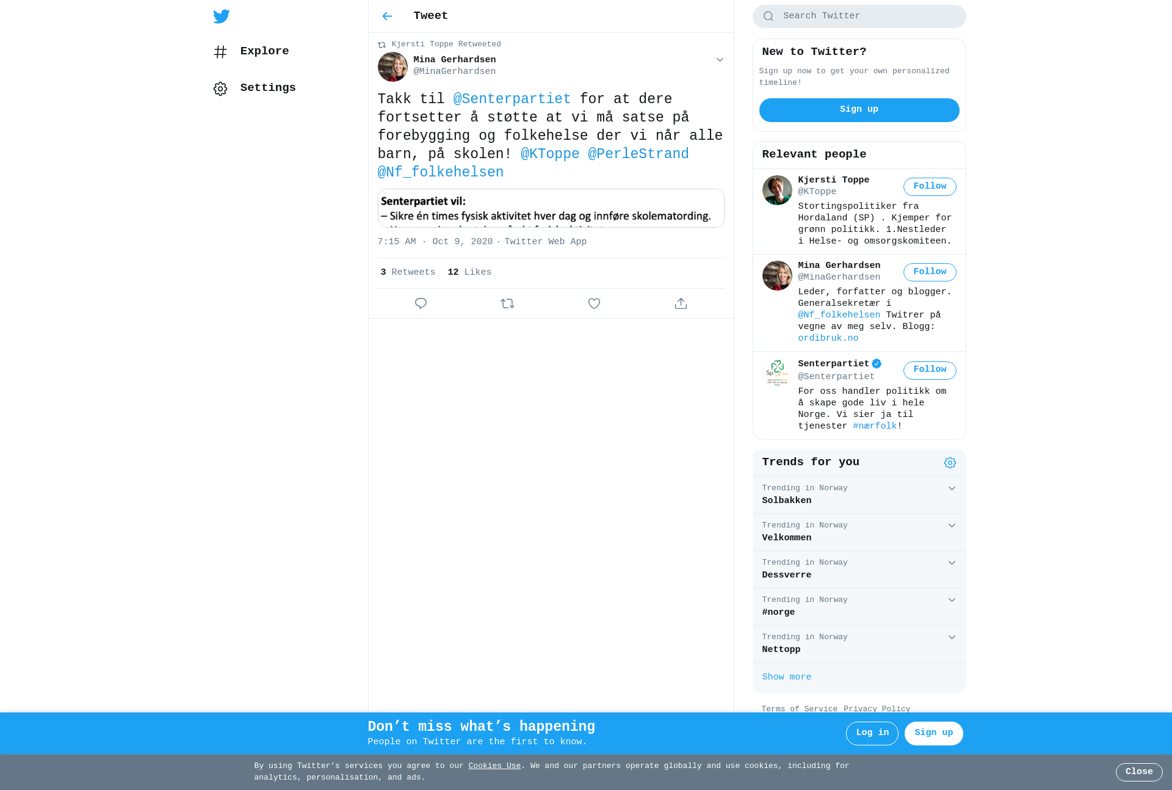
Task: Expand options for Nettopp trend
Action: (x=952, y=637)
